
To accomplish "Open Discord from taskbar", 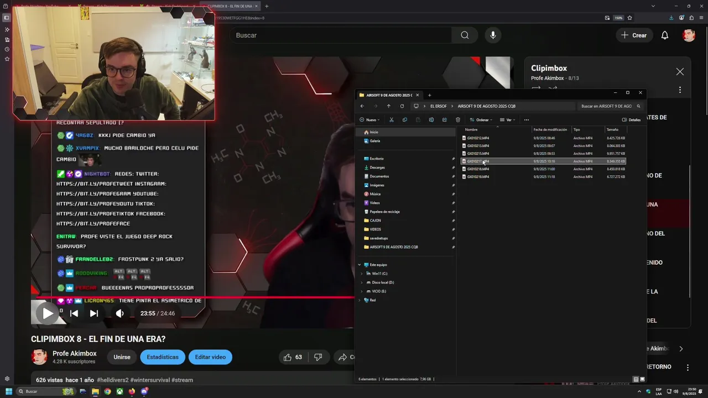I will 144,391.
